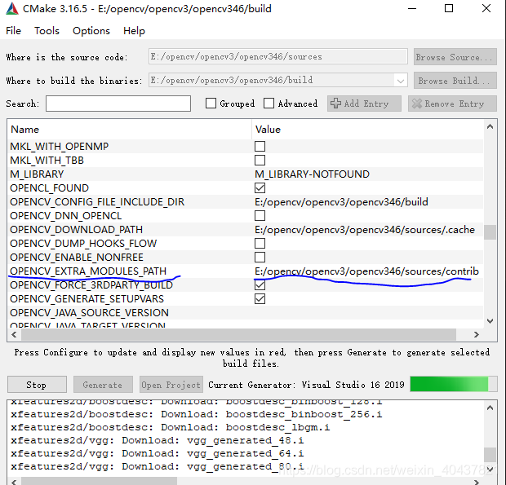Enable the OPENCV_DNN_OPENCL checkbox
This screenshot has height=485, width=506.
pos(260,215)
